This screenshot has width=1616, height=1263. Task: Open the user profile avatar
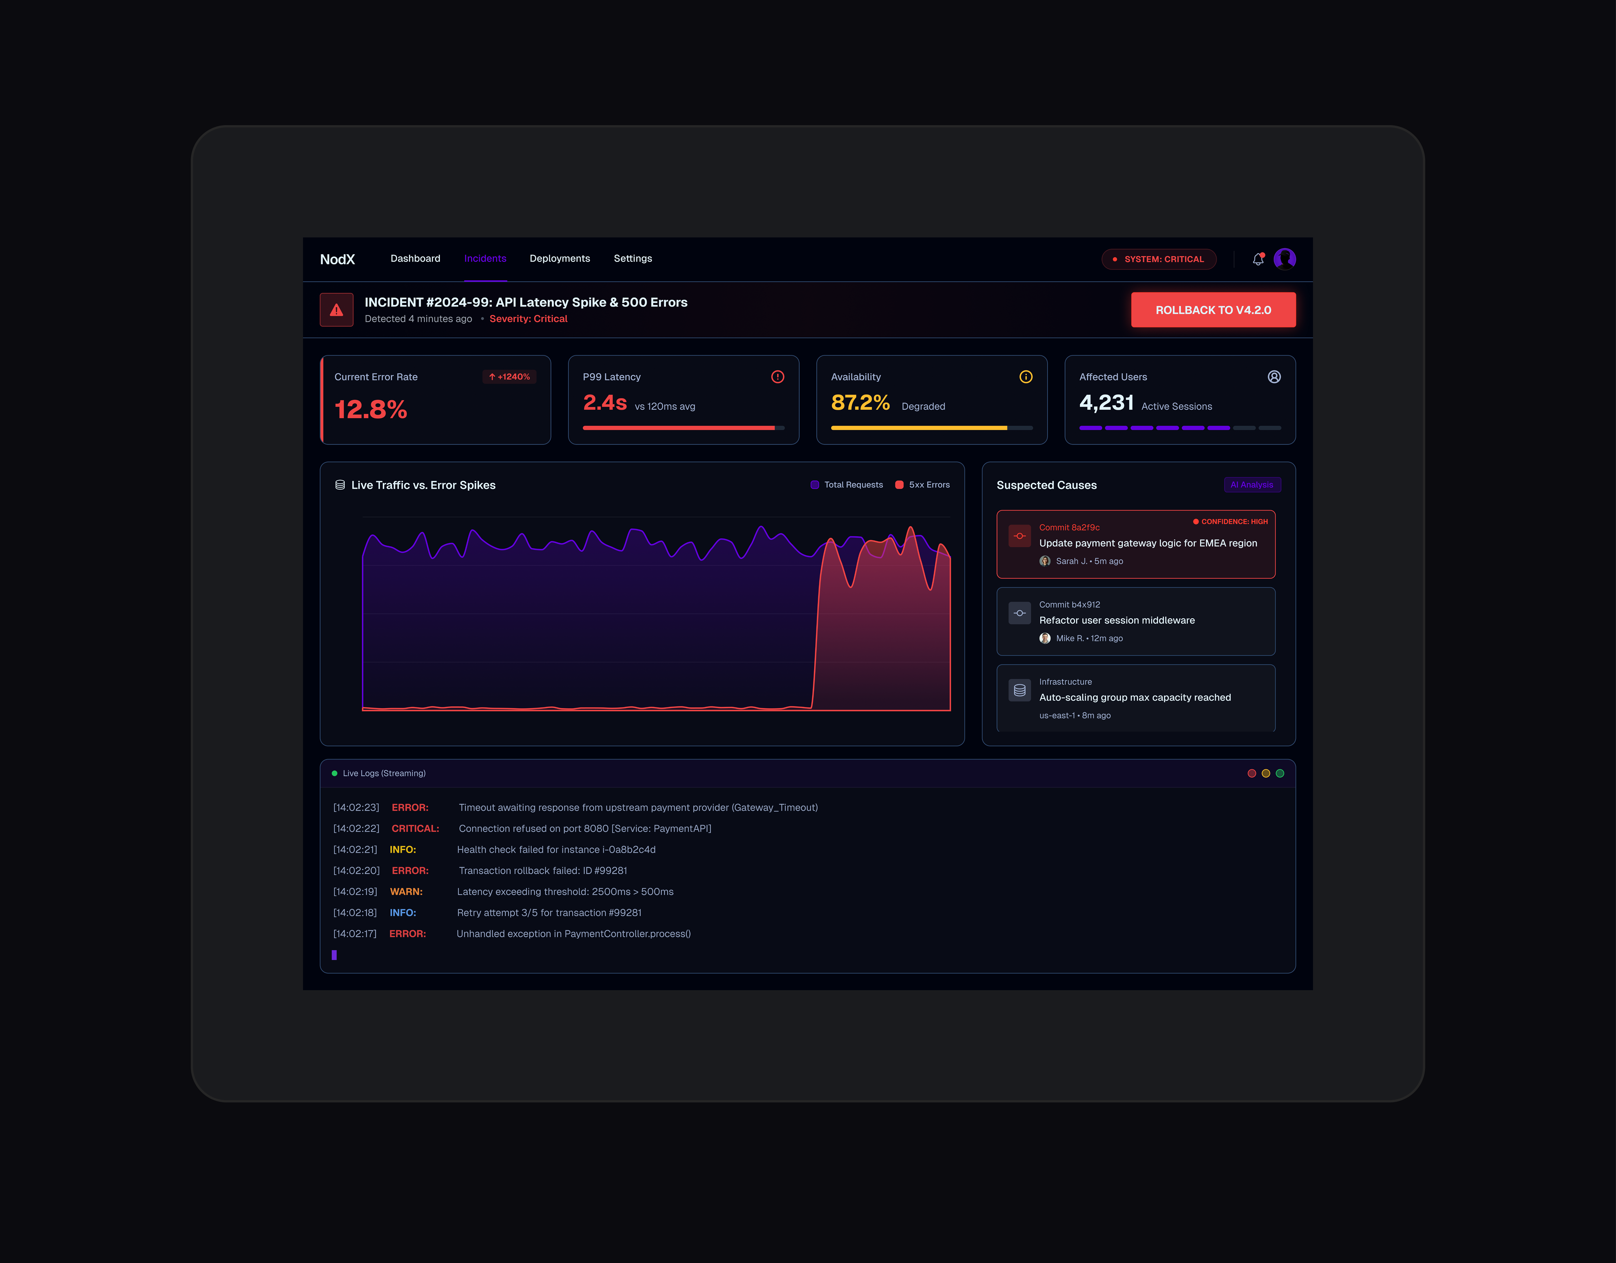point(1285,259)
